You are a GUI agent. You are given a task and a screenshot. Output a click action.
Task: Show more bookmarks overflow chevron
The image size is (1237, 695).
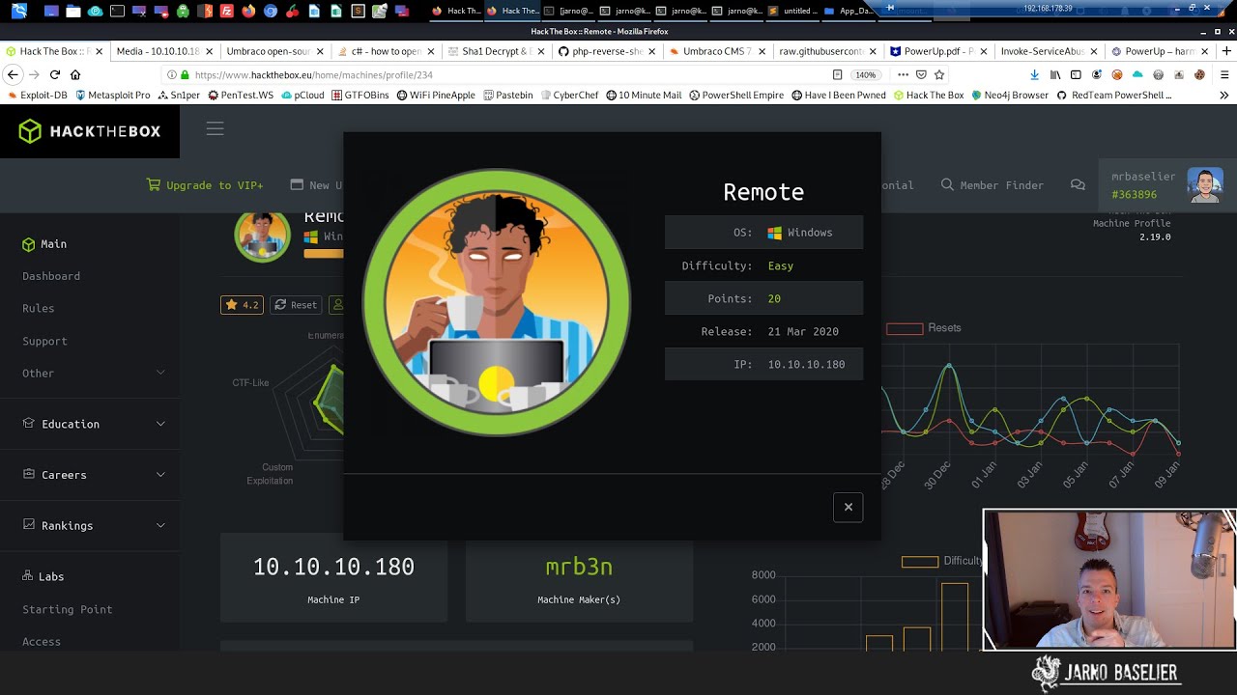point(1224,96)
